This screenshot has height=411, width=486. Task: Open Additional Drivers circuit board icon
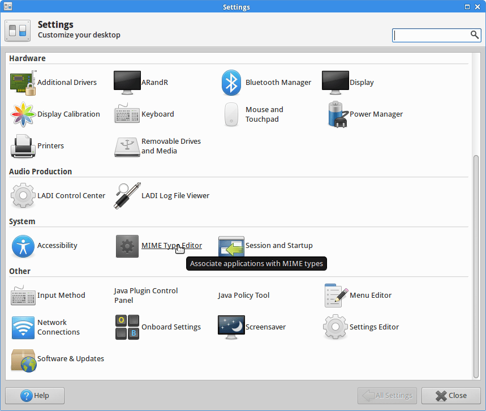(23, 83)
